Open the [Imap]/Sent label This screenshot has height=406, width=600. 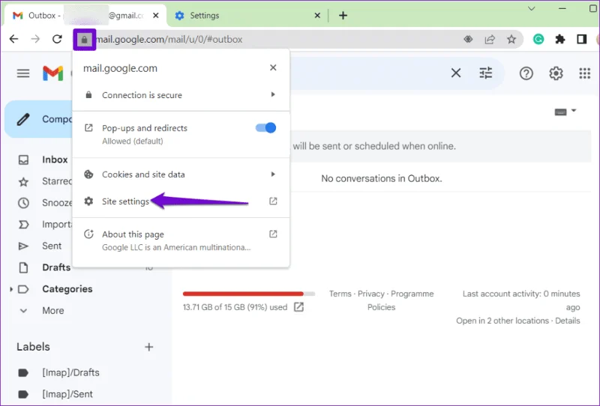[x=67, y=394]
